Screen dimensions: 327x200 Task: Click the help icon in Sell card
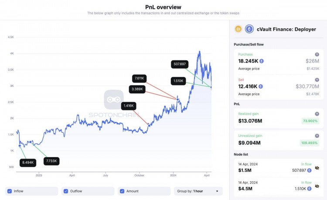click(317, 80)
